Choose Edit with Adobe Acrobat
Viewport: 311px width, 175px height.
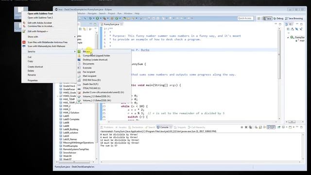40,23
